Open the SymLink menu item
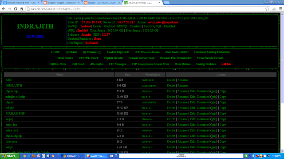 point(71,52)
